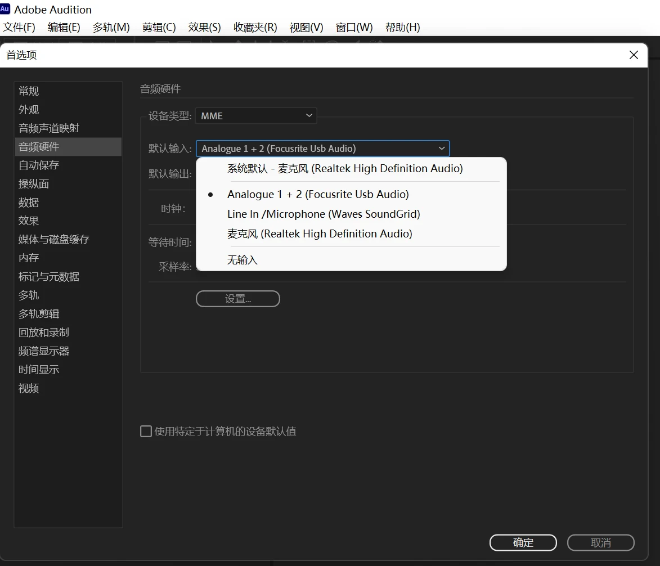Screen dimensions: 660x566
Task: Select 内存 category
Action: 68,258
